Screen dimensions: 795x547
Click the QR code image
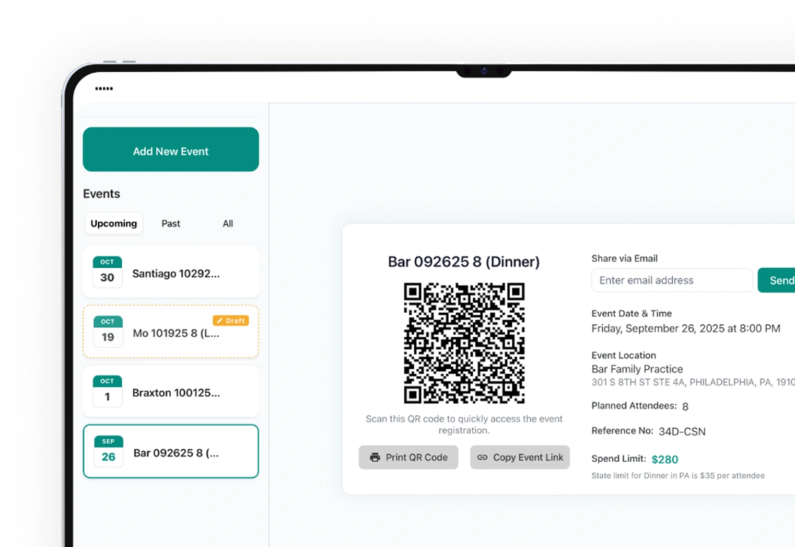tap(464, 343)
